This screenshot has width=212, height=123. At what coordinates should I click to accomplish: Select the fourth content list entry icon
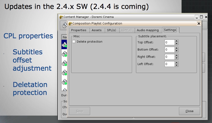coord(64,72)
